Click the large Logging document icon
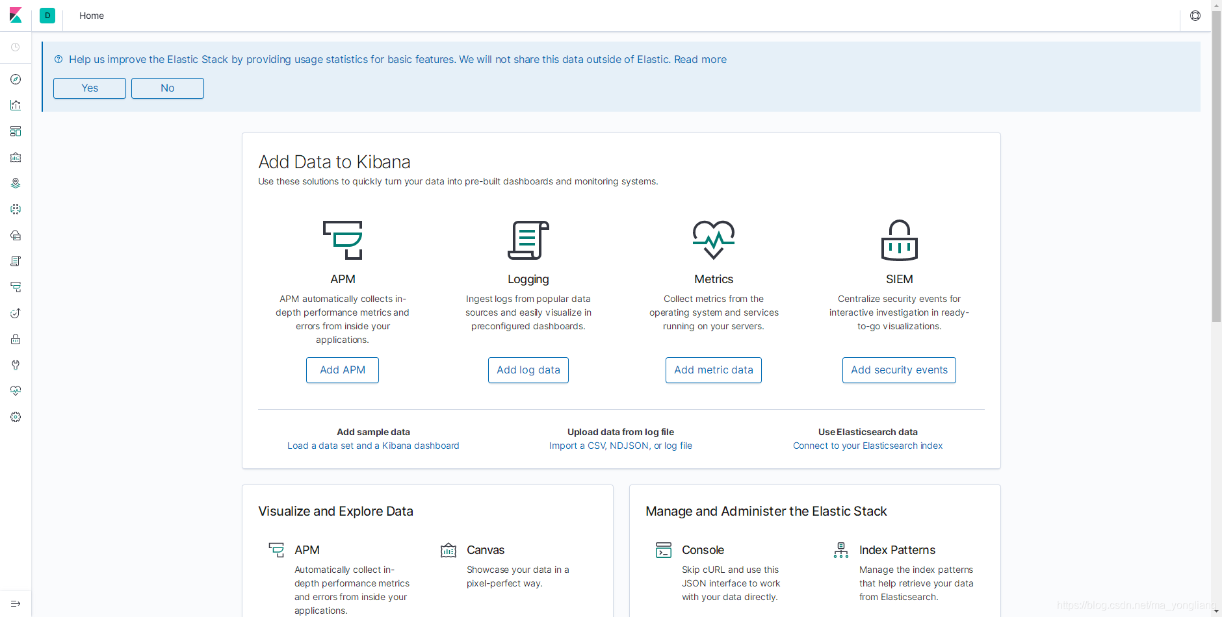Screen dimensions: 1222x617 pos(528,240)
